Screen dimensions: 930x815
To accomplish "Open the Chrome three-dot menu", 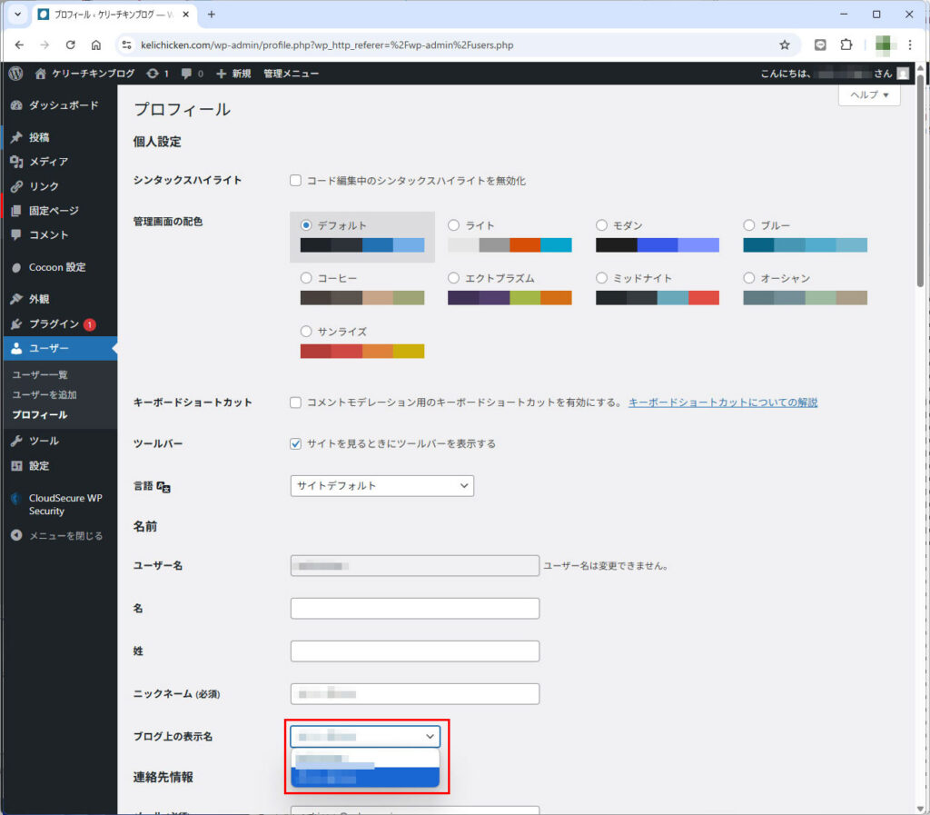I will (x=910, y=45).
